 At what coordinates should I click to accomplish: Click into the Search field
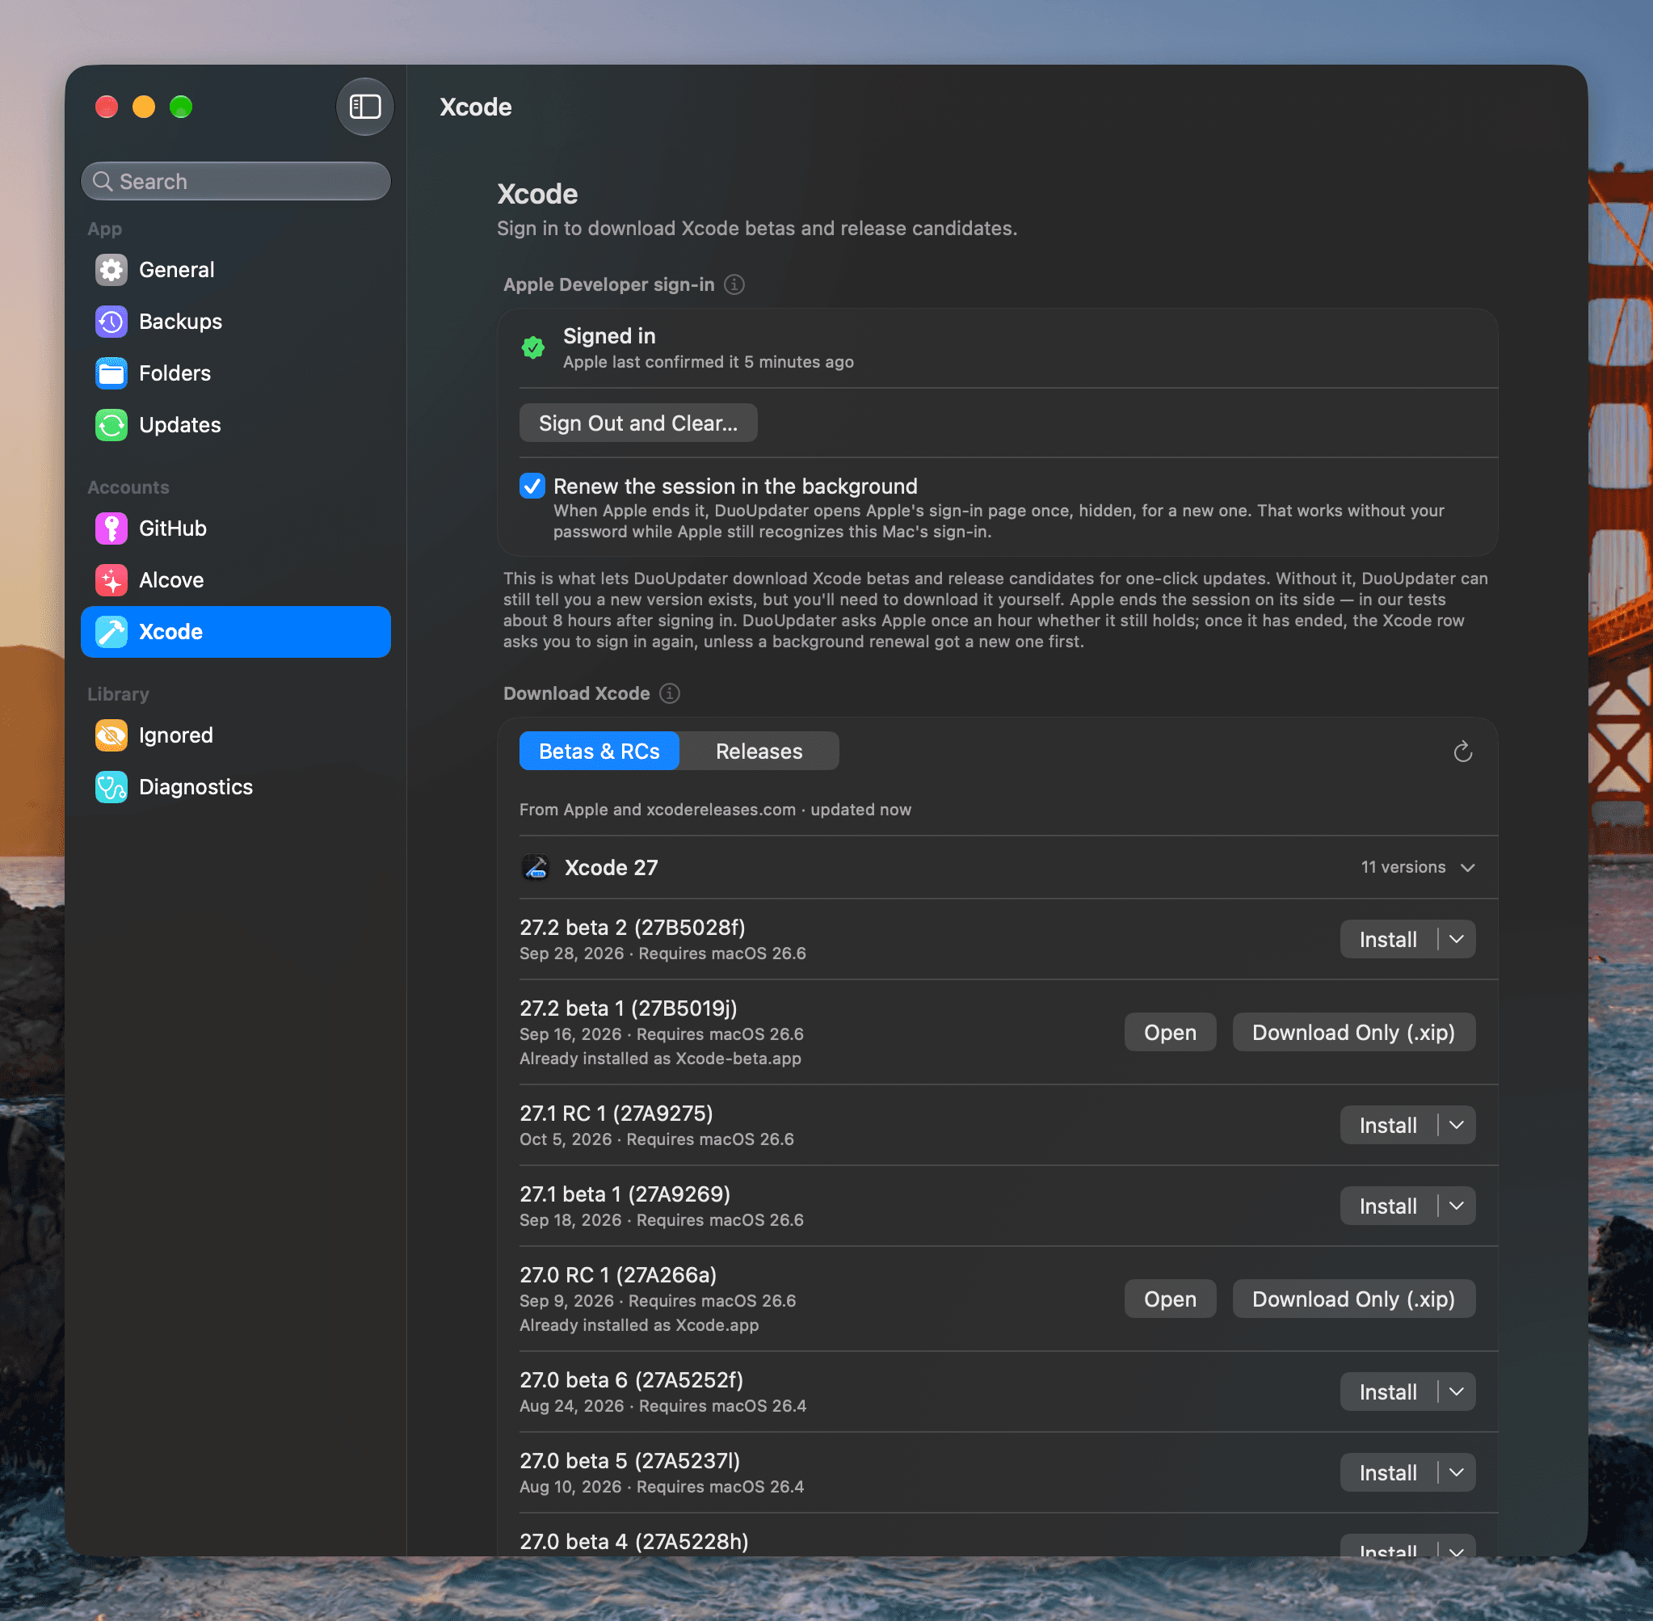tap(236, 181)
